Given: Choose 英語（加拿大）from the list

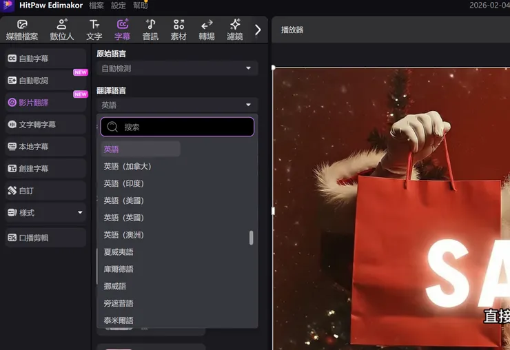Looking at the screenshot, I should click(x=127, y=167).
